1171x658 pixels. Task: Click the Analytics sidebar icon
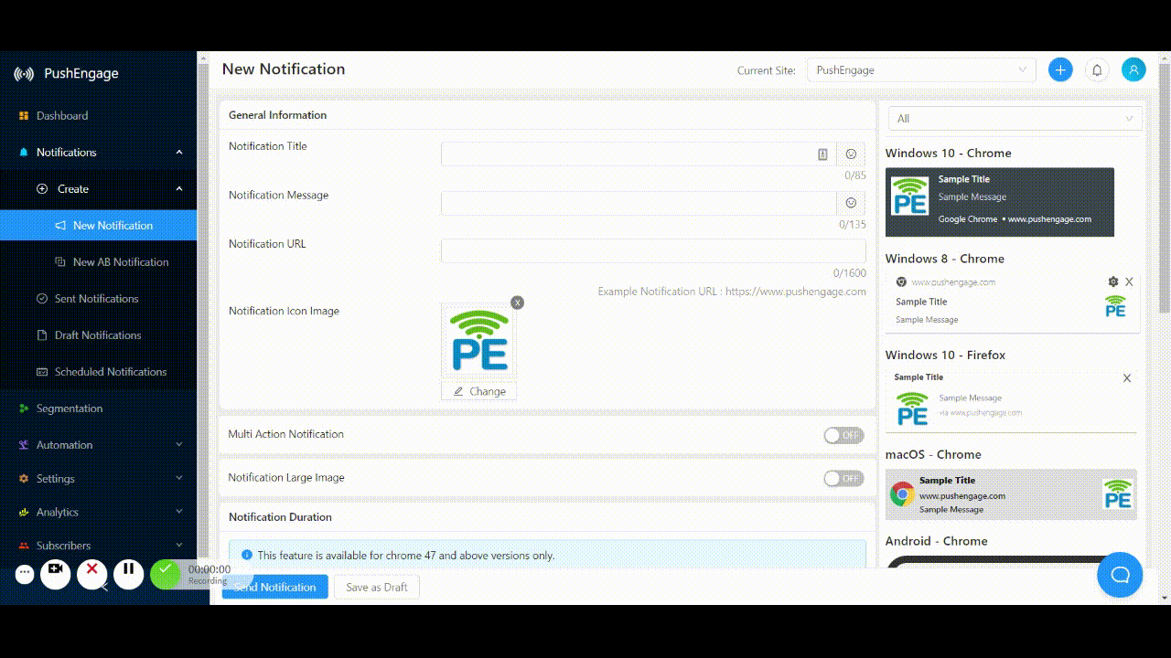pyautogui.click(x=24, y=513)
